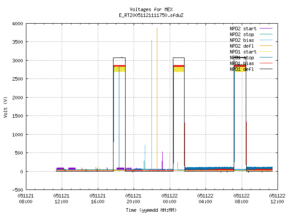Click the purple NPD2 start legend line
The width and height of the screenshot is (286, 214).
[x=266, y=29]
